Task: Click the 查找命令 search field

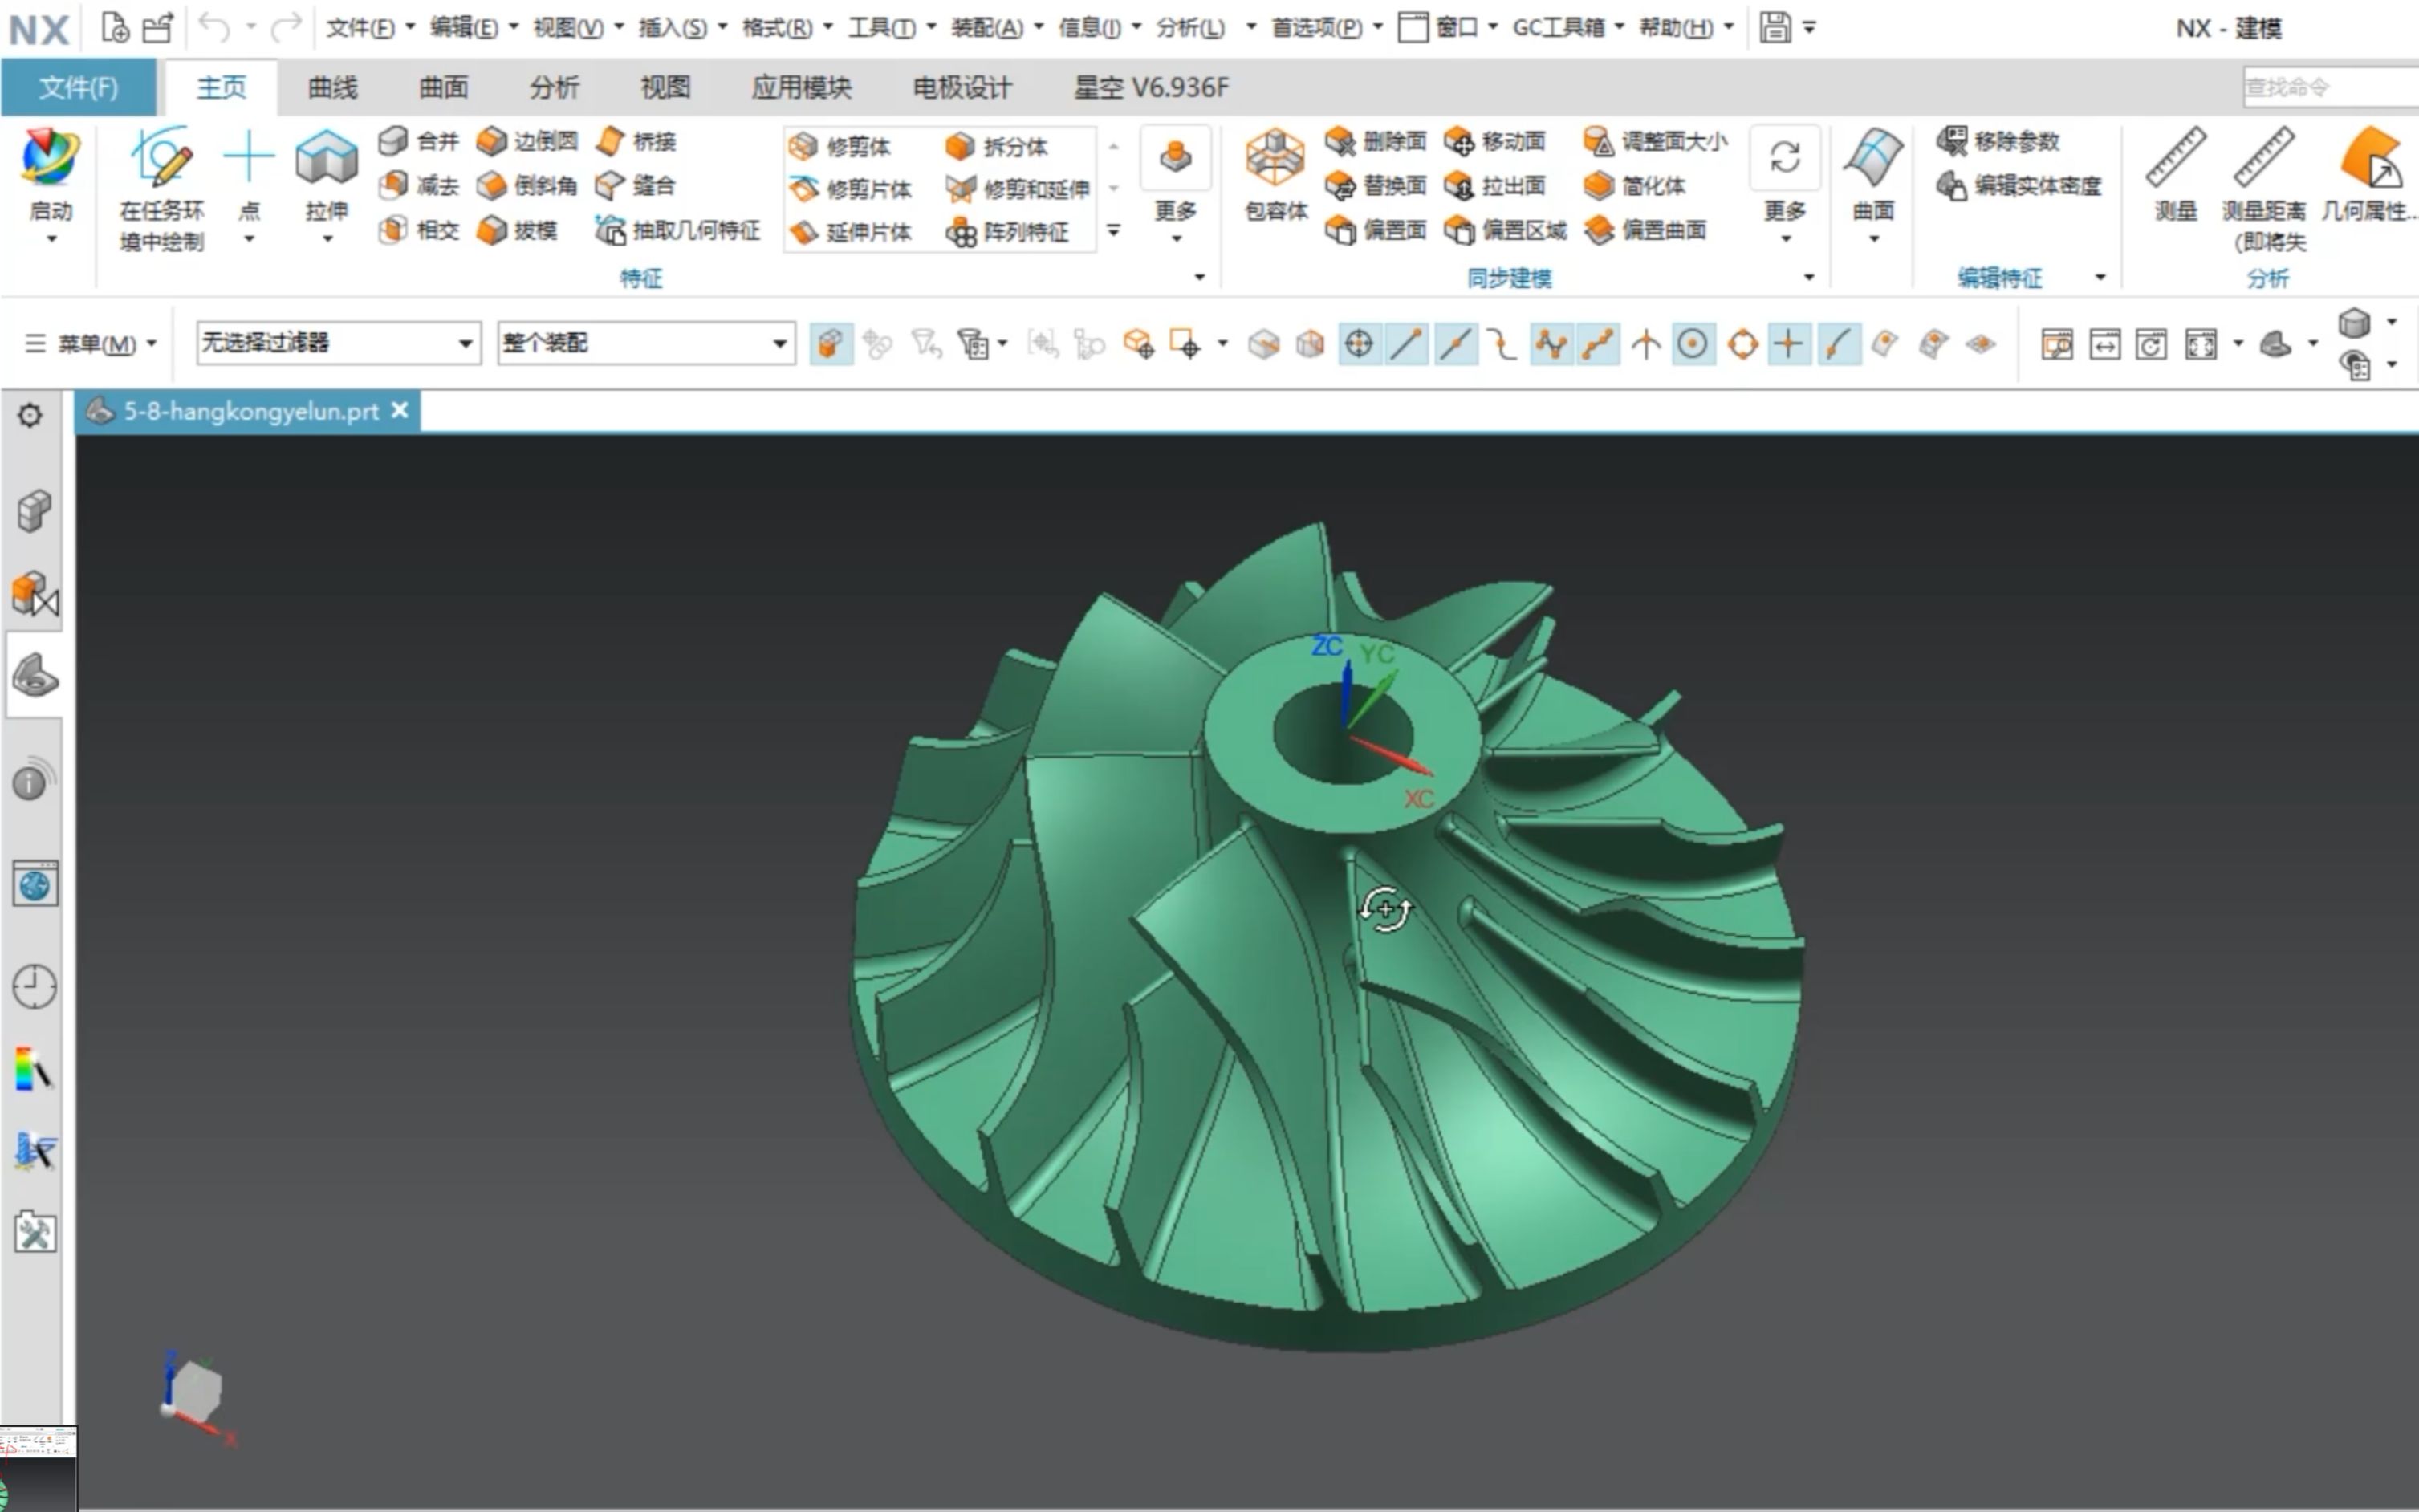Action: tap(2328, 88)
